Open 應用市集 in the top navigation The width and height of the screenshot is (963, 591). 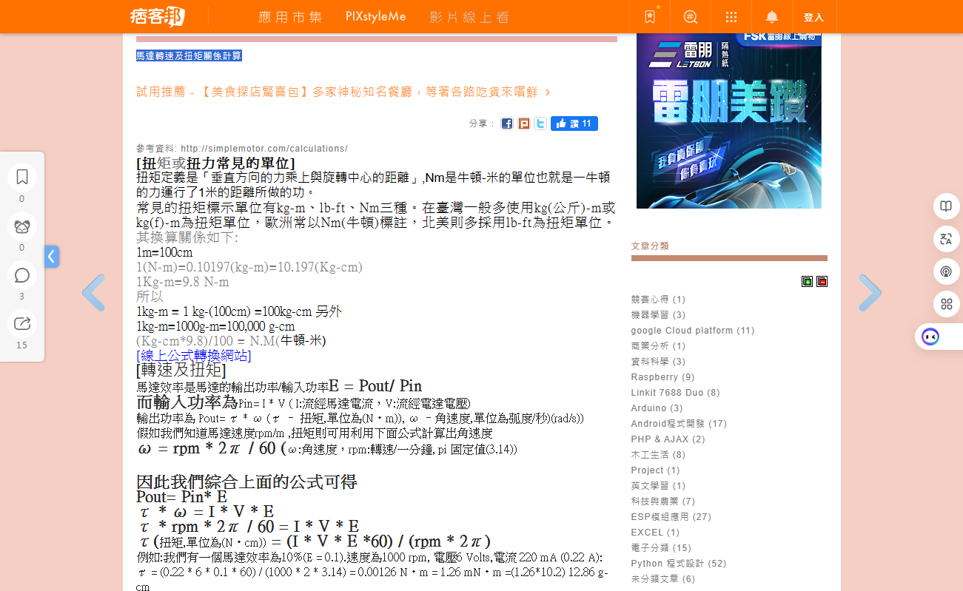290,17
